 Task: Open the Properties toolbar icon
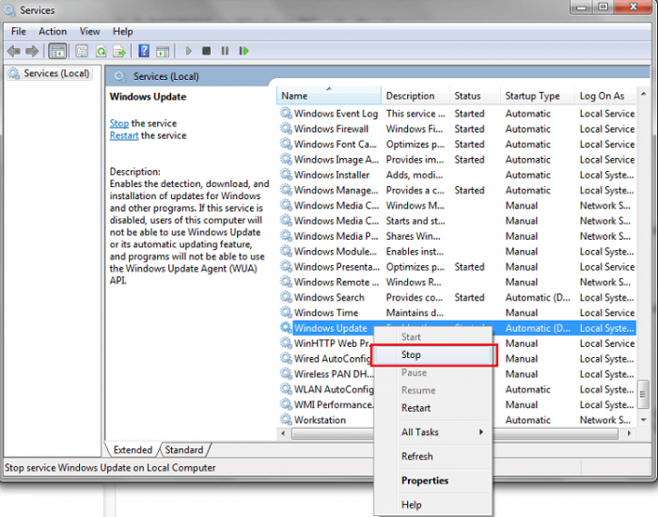coord(82,51)
